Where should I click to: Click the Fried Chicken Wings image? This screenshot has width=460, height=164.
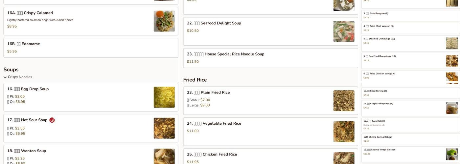452,78
